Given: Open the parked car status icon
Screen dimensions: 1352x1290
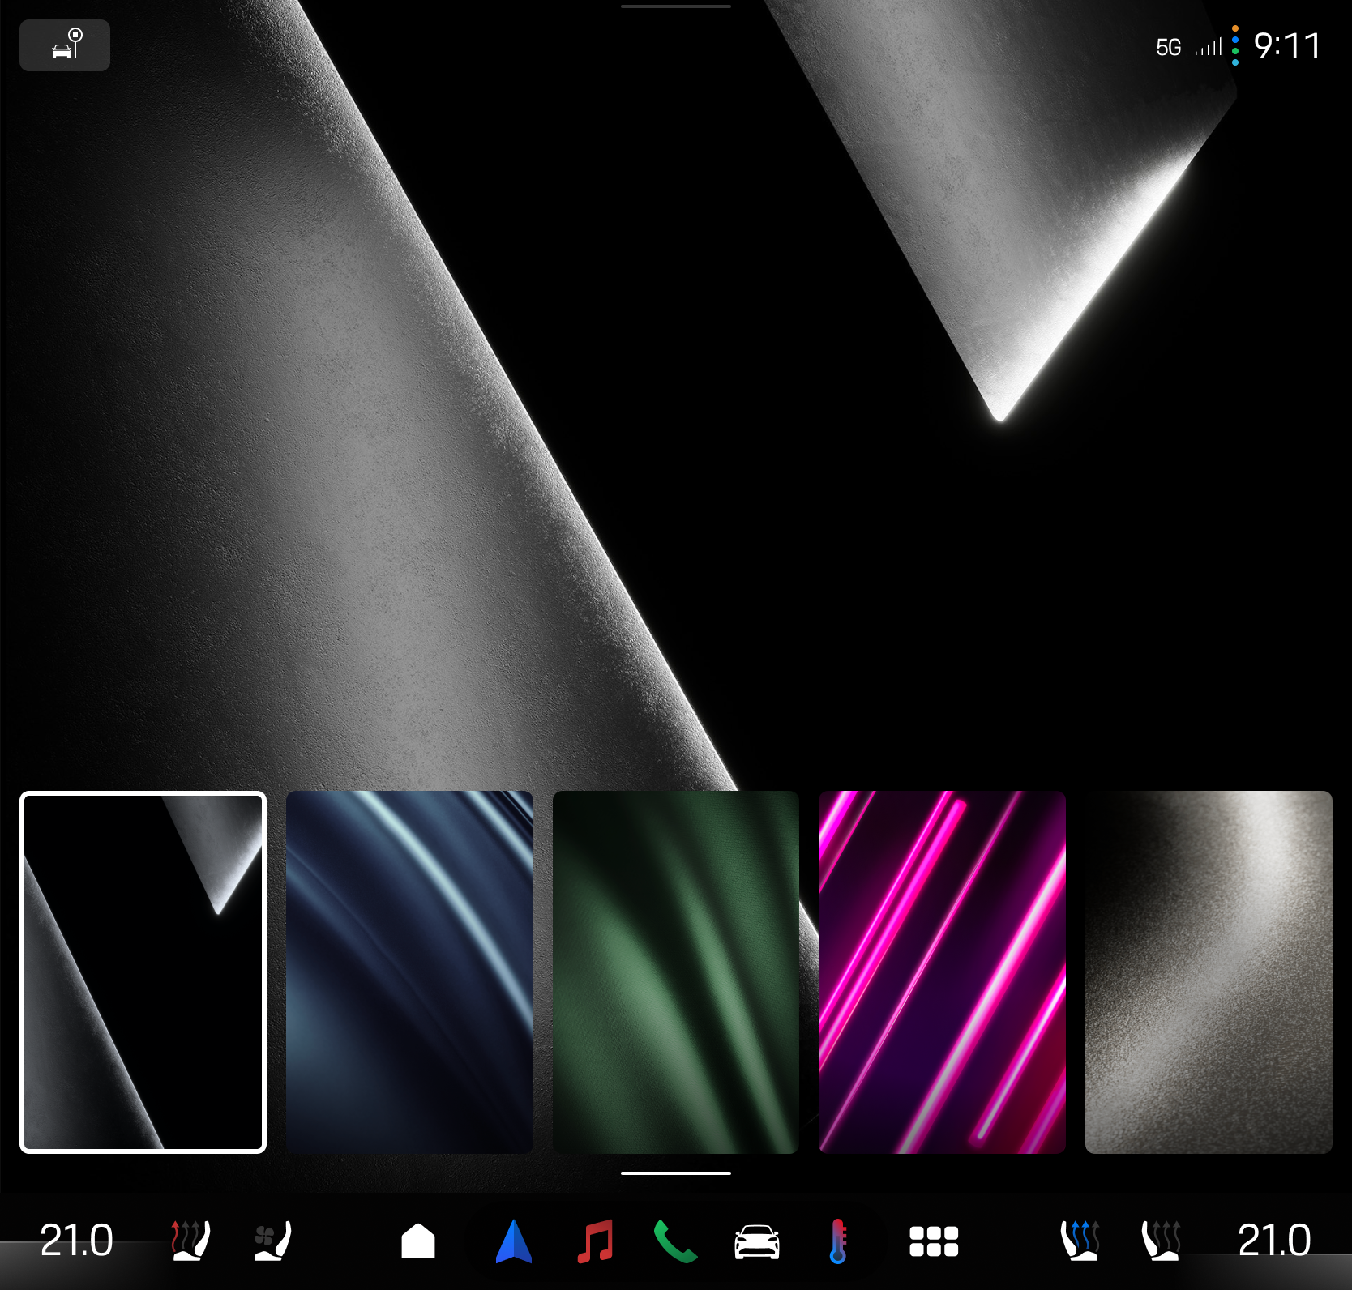Looking at the screenshot, I should point(65,45).
